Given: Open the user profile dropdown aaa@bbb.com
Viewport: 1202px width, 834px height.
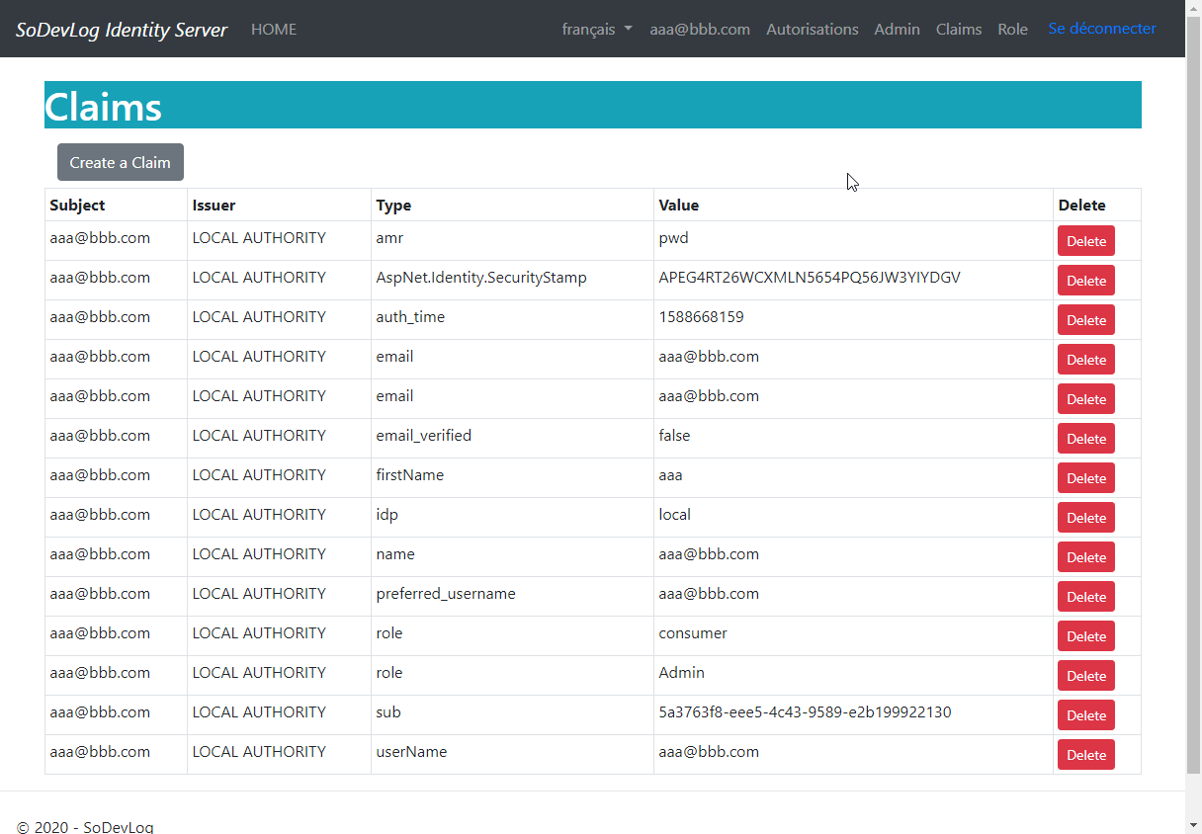Looking at the screenshot, I should coord(700,29).
